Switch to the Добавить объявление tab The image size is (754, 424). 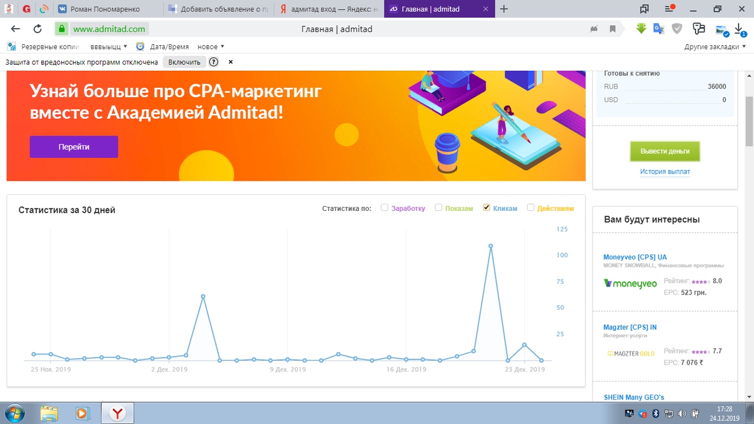point(218,9)
